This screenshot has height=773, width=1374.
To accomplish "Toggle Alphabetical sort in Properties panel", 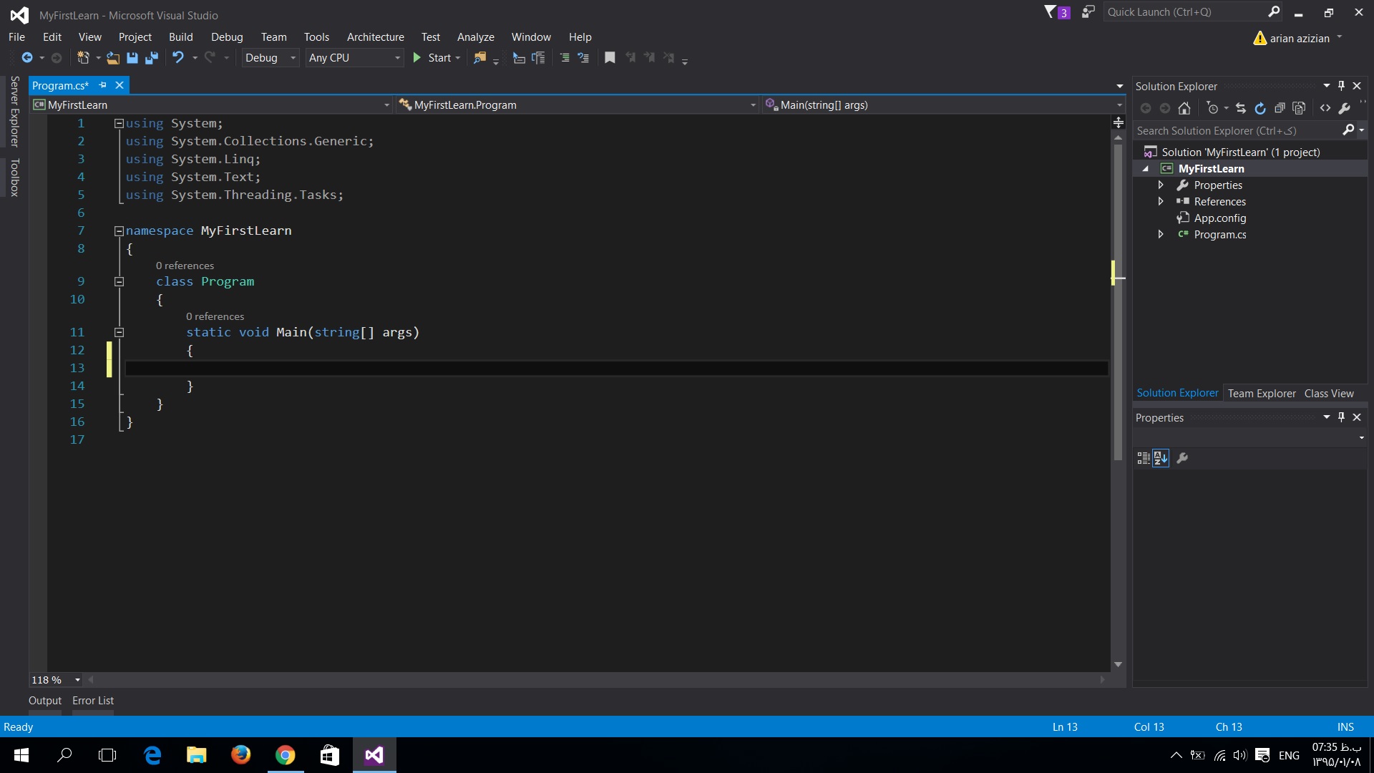I will point(1161,458).
